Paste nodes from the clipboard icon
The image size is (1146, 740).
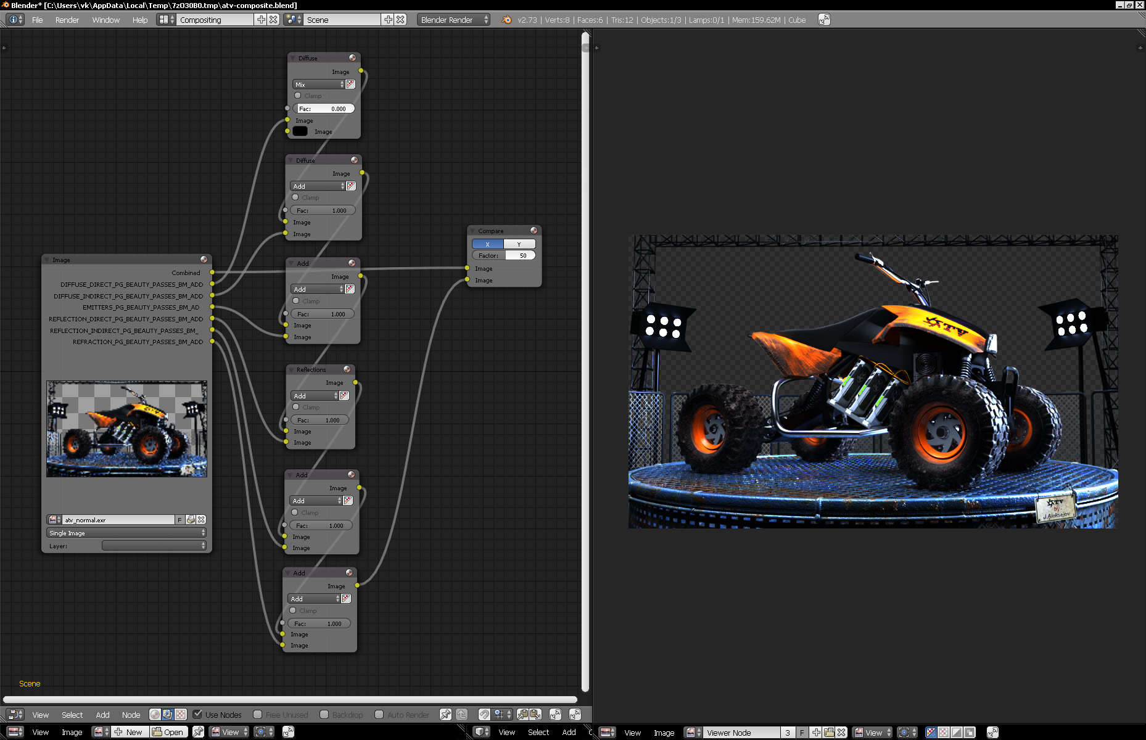[x=535, y=714]
